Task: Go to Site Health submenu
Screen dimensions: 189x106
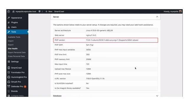Action: point(13,49)
